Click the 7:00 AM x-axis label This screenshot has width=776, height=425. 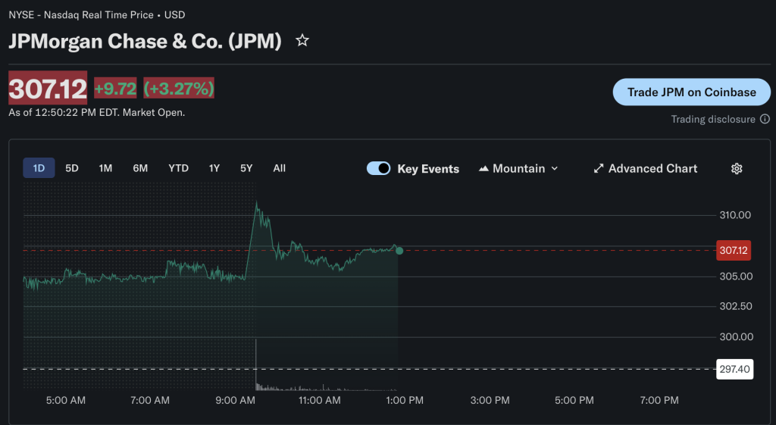pyautogui.click(x=150, y=400)
